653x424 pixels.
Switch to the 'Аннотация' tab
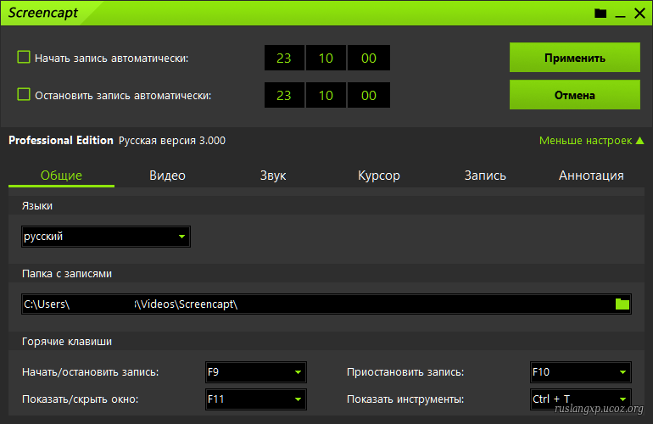coord(591,176)
